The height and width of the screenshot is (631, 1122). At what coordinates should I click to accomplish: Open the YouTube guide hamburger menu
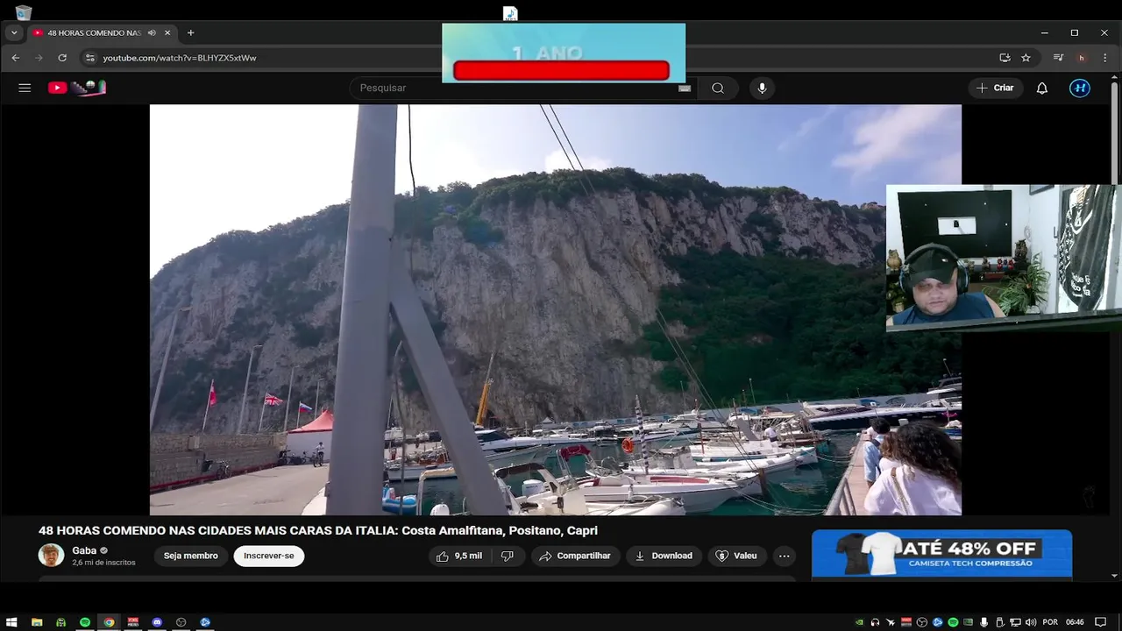pyautogui.click(x=25, y=88)
